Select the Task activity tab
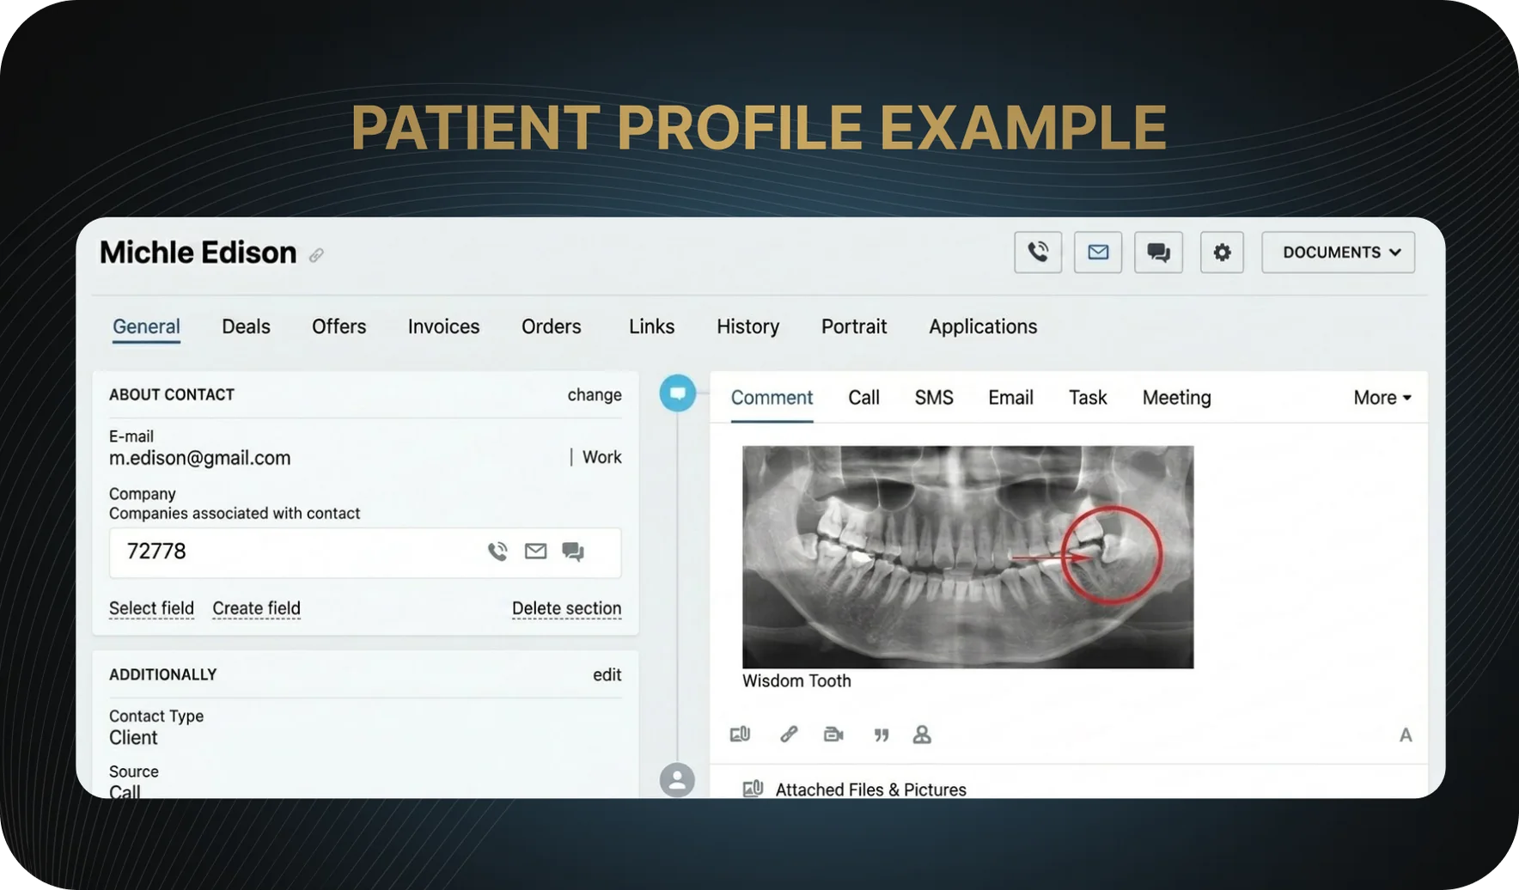The width and height of the screenshot is (1519, 890). [1088, 398]
